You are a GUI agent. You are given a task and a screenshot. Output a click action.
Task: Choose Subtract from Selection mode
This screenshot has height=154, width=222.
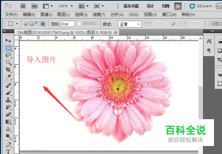coord(37,23)
